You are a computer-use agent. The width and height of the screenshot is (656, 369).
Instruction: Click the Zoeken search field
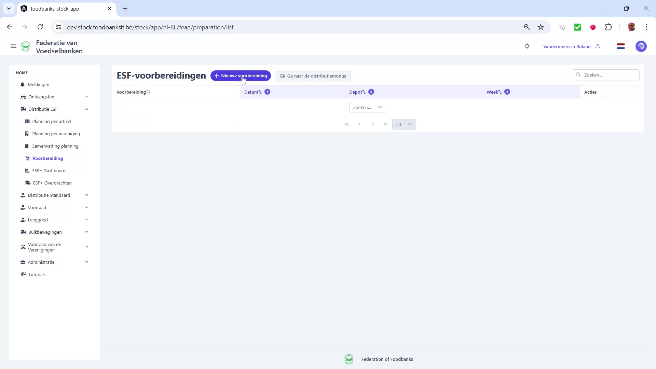606,75
